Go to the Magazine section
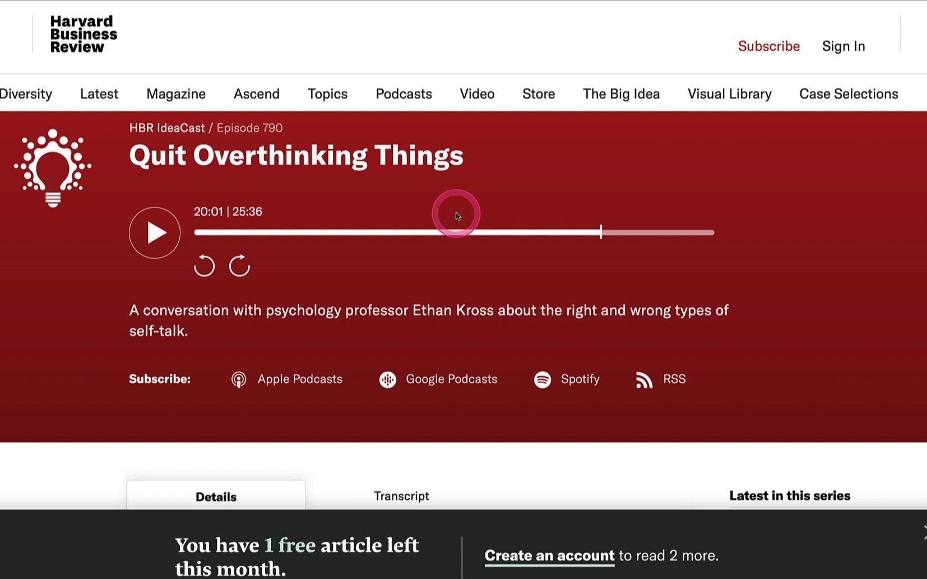The width and height of the screenshot is (927, 579). 176,94
